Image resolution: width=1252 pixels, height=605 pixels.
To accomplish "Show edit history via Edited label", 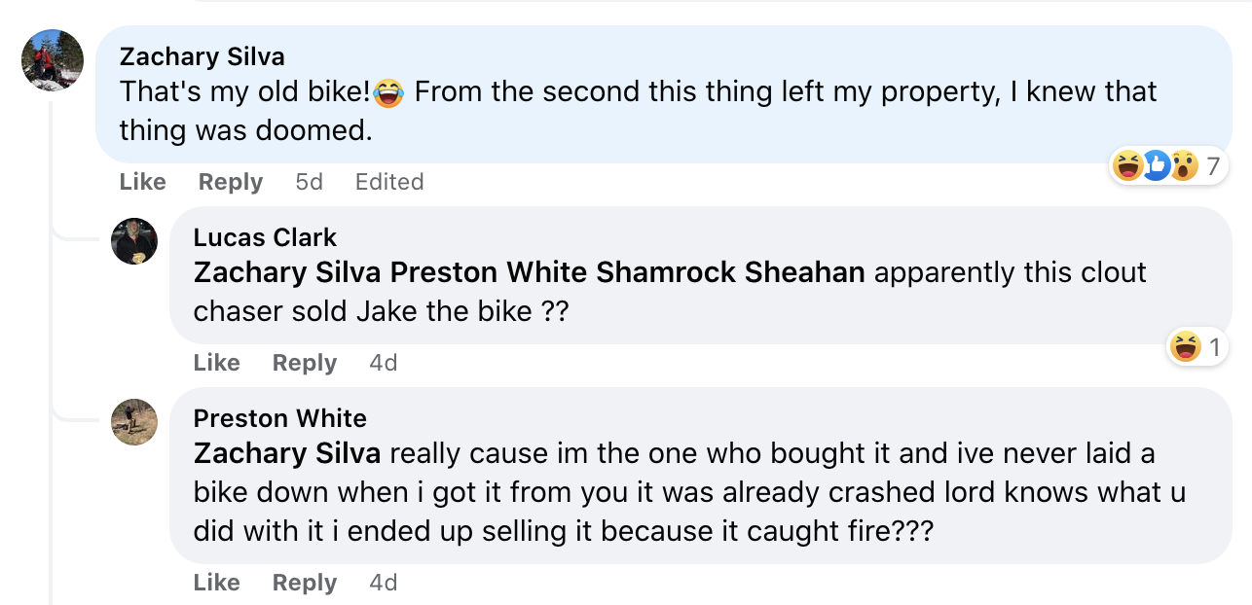I will [x=388, y=182].
